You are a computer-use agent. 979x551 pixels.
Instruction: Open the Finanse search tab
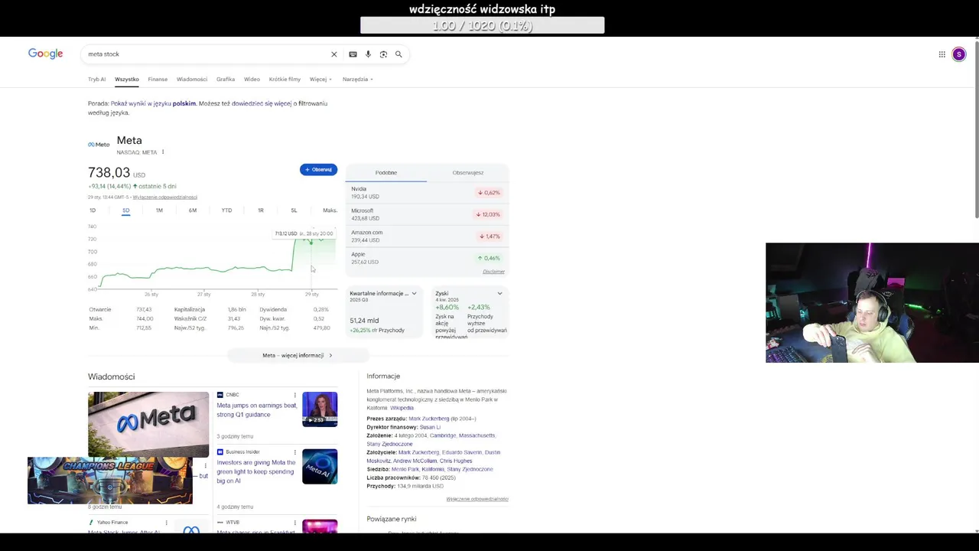158,79
